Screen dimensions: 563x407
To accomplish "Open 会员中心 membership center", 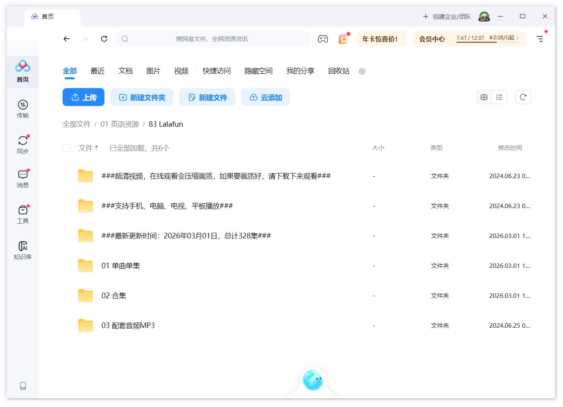I will pos(432,39).
